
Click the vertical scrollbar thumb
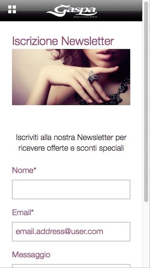coord(146,102)
